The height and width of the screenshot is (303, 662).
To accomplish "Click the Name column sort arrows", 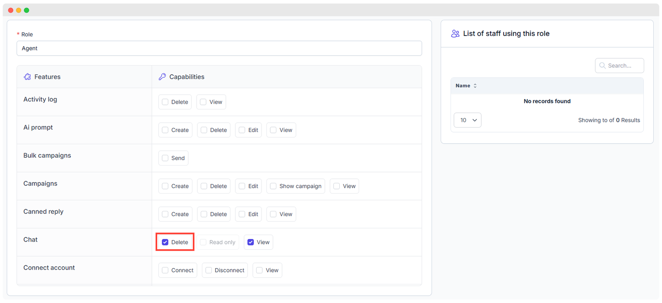I will (475, 86).
